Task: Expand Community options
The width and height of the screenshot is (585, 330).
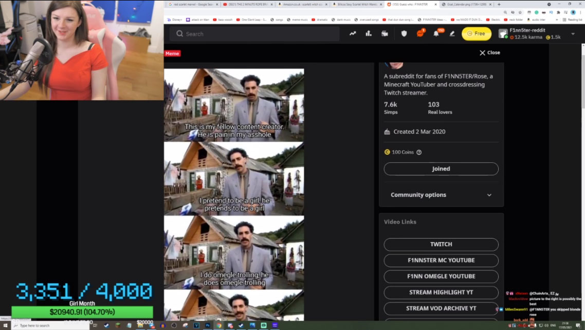Action: point(441,195)
